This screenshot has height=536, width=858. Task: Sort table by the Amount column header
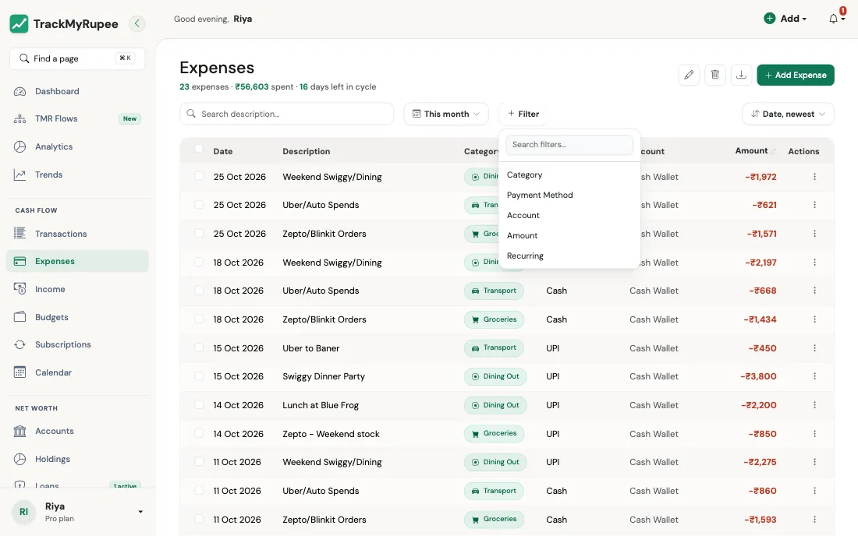click(755, 151)
